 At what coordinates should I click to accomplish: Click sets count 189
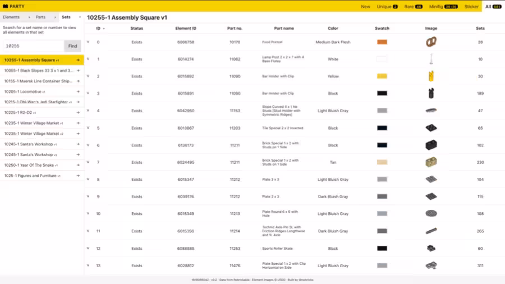pos(480,93)
